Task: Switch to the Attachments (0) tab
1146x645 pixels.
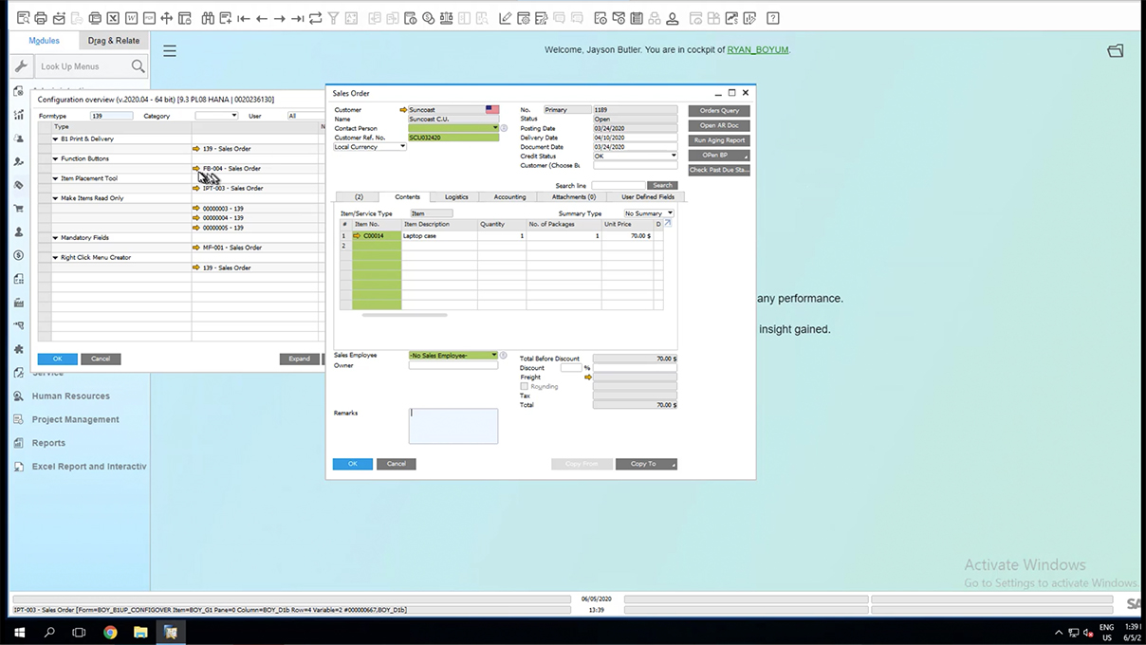Action: 574,197
